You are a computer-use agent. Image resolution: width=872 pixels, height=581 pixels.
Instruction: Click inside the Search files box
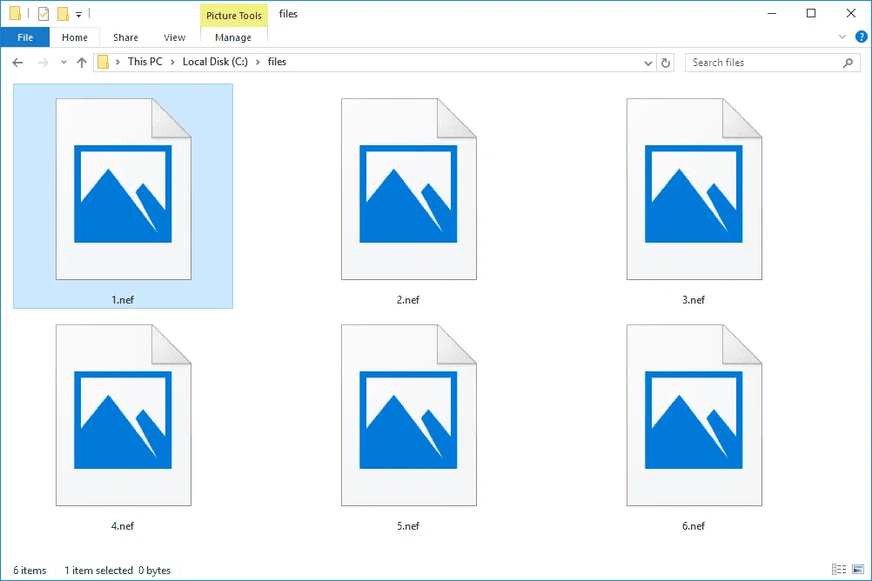click(761, 63)
